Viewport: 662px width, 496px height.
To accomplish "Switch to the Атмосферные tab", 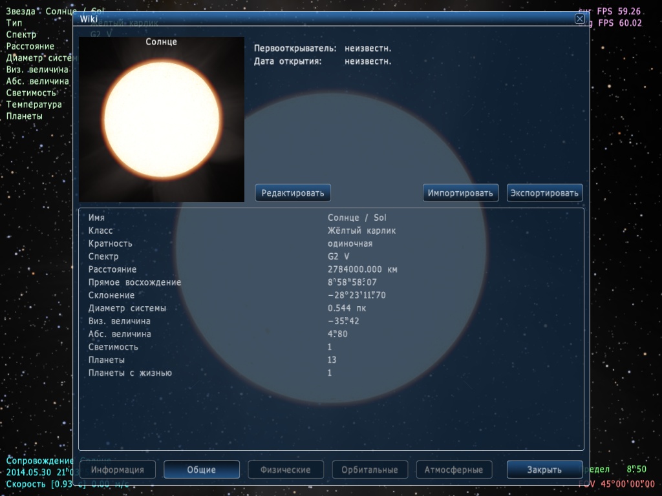I will click(454, 470).
